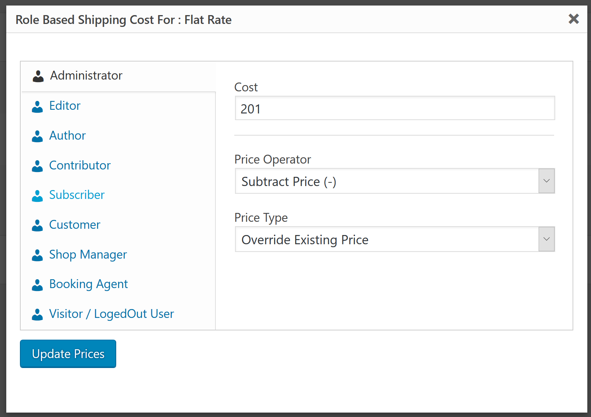Open the Price Type dropdown
The image size is (591, 417).
(387, 239)
